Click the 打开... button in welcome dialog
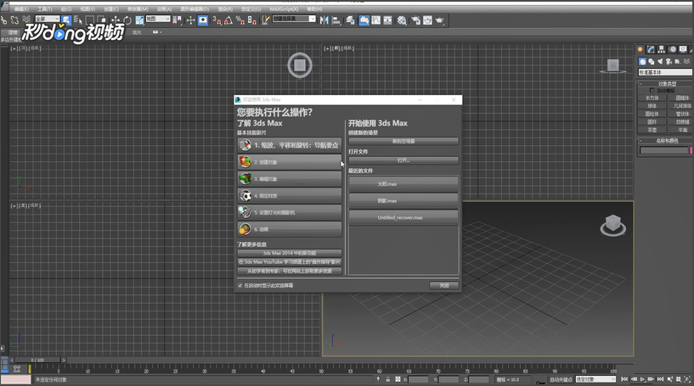This screenshot has width=694, height=386. pos(403,160)
